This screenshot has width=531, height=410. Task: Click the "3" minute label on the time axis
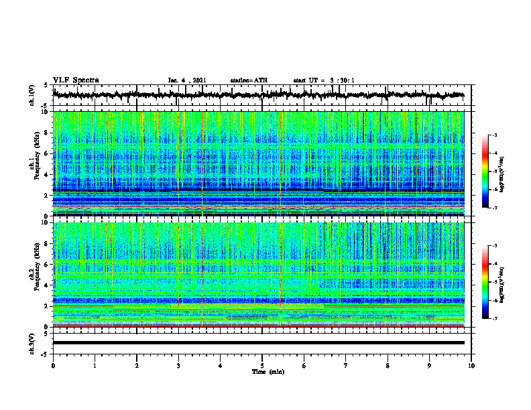[x=178, y=366]
